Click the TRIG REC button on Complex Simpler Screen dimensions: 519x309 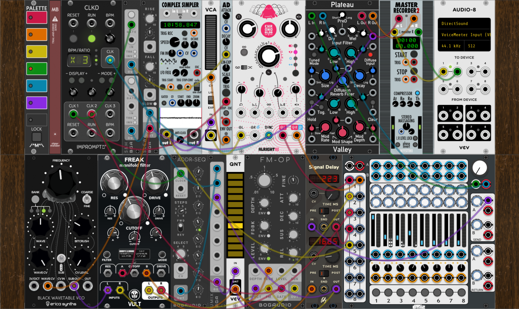coord(185,33)
